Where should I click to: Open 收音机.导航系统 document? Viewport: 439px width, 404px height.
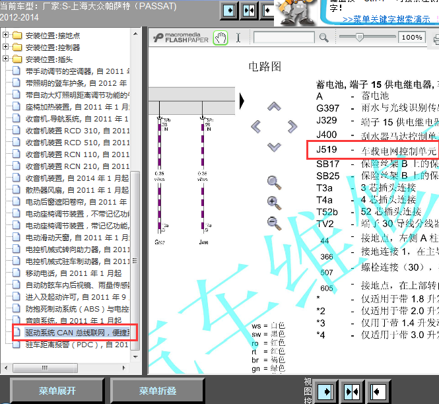pyautogui.click(x=77, y=119)
